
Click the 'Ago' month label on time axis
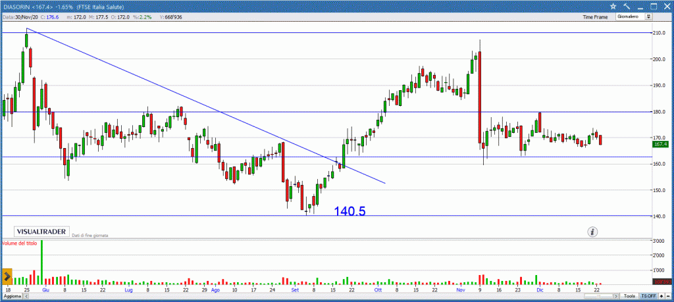click(x=215, y=290)
